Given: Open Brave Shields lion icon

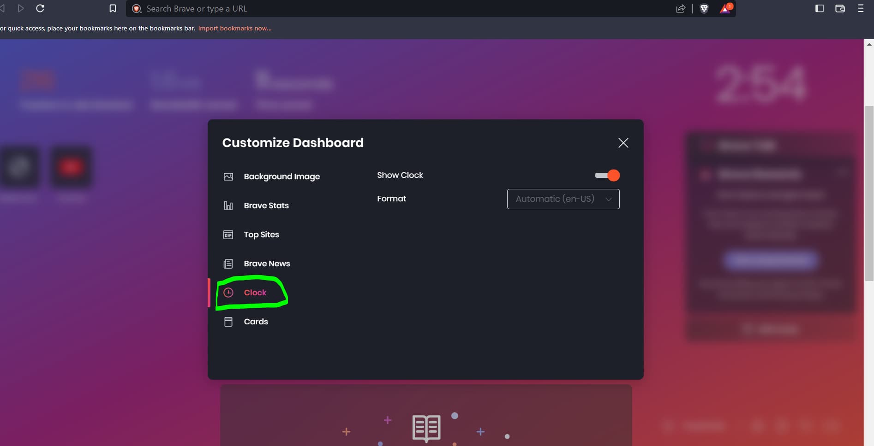Looking at the screenshot, I should 704,8.
